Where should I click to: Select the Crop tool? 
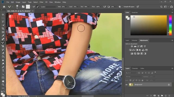[3, 29]
